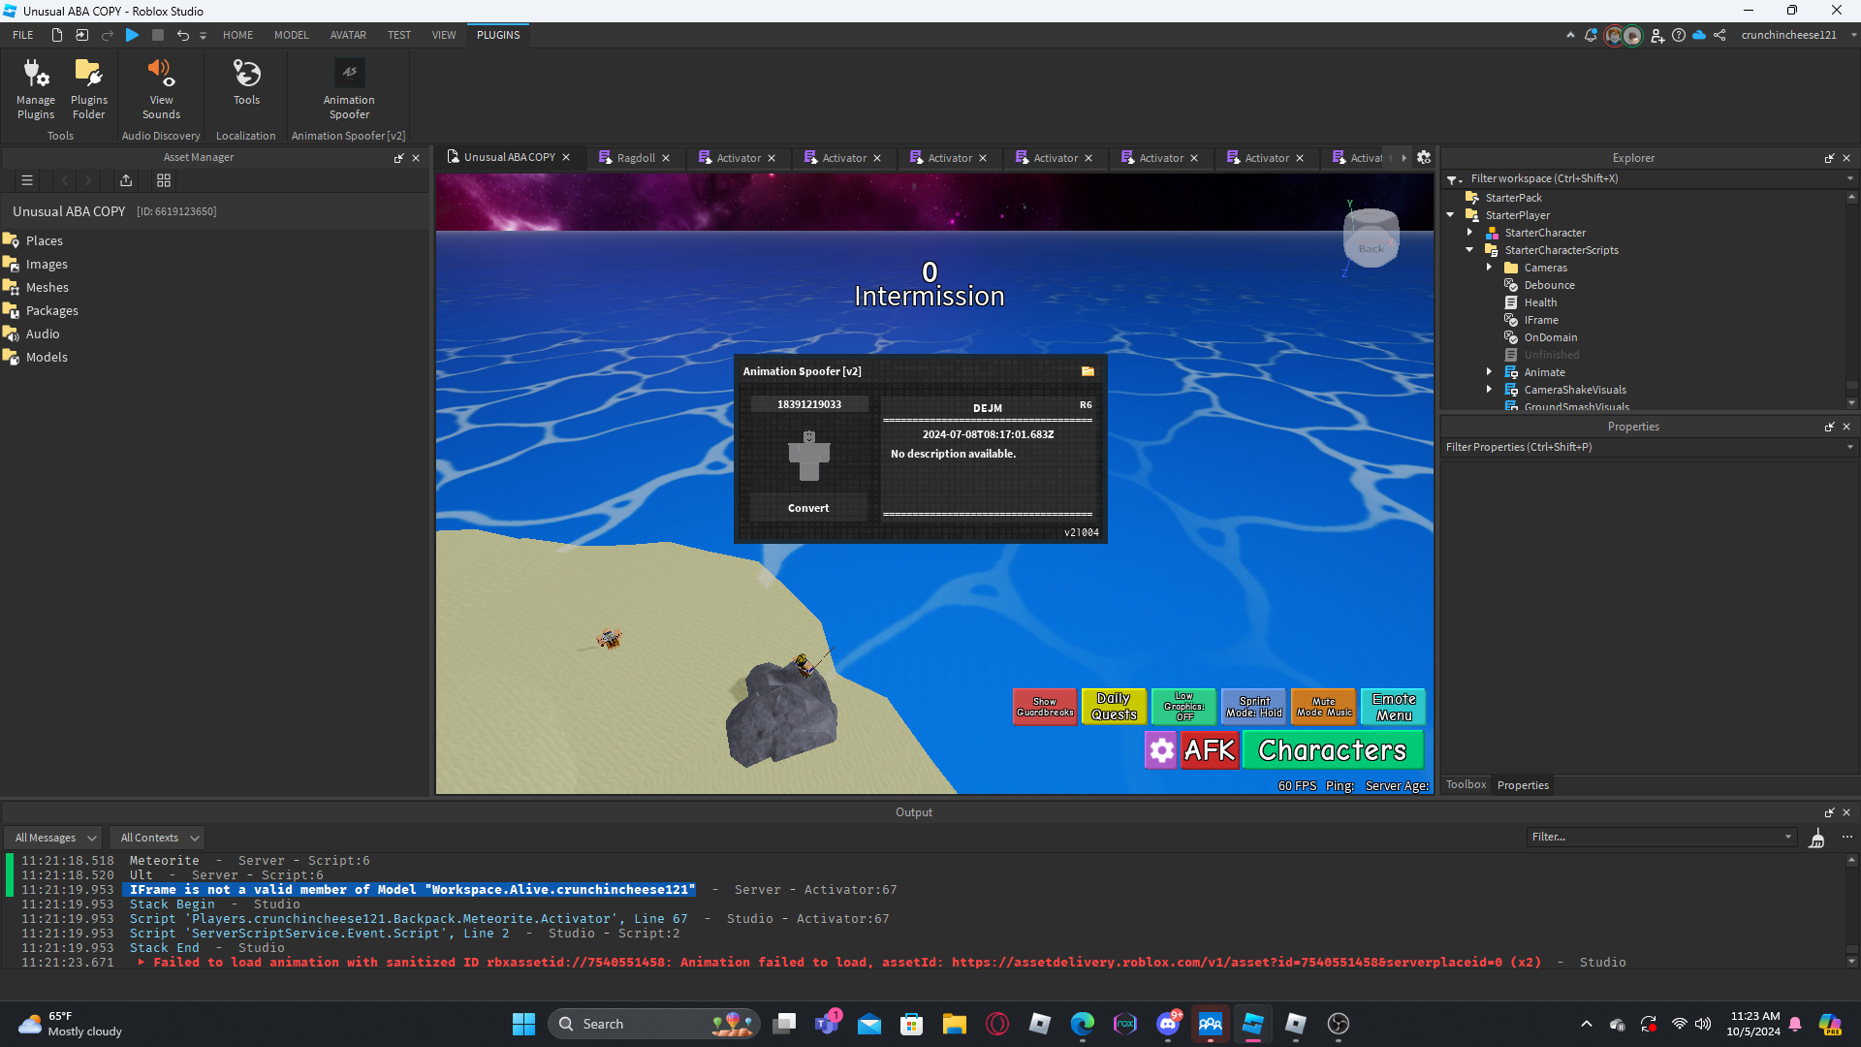1861x1047 pixels.
Task: Switch Asset Manager to grid view
Action: [x=164, y=180]
